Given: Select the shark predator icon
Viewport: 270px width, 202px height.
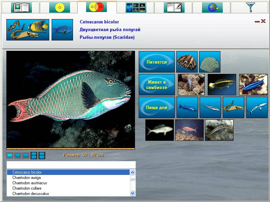Looking at the screenshot, I should coord(257,107).
